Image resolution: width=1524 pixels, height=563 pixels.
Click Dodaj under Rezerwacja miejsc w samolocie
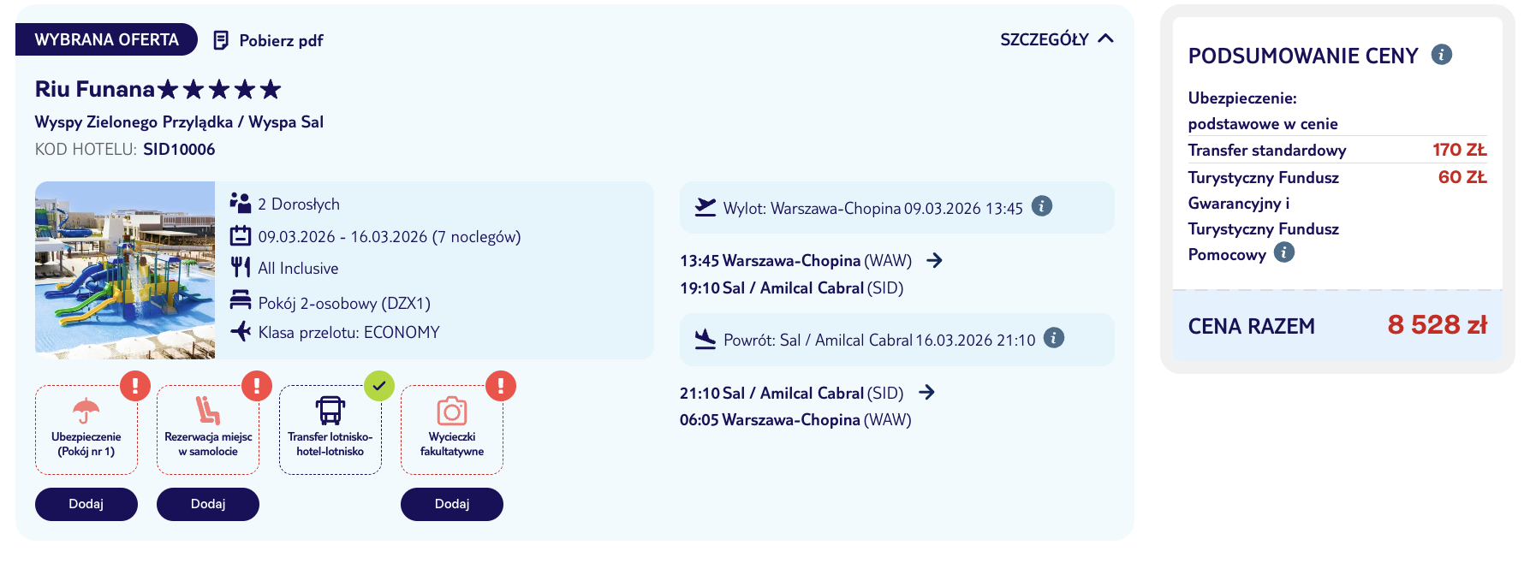[208, 504]
